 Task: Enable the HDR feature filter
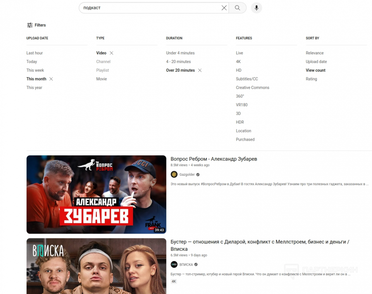pyautogui.click(x=240, y=122)
